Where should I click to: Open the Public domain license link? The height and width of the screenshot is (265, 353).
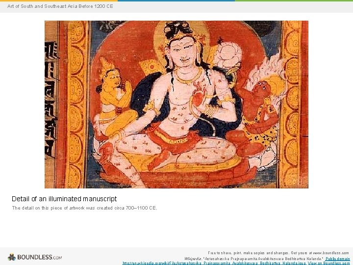338,259
